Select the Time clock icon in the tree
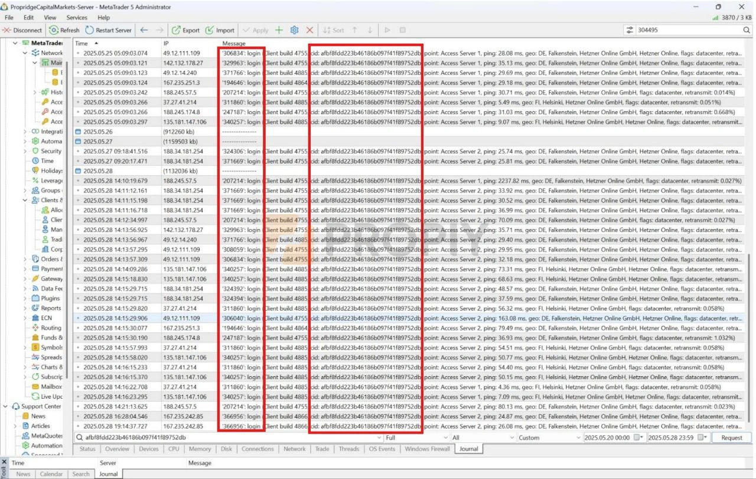Viewport: 756px width, 479px height. [35, 161]
